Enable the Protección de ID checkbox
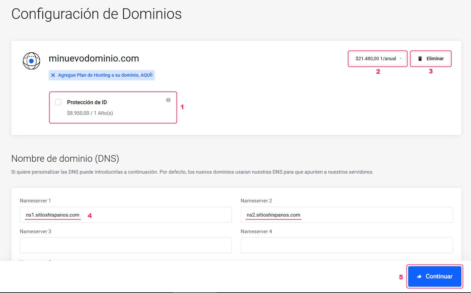 tap(58, 102)
